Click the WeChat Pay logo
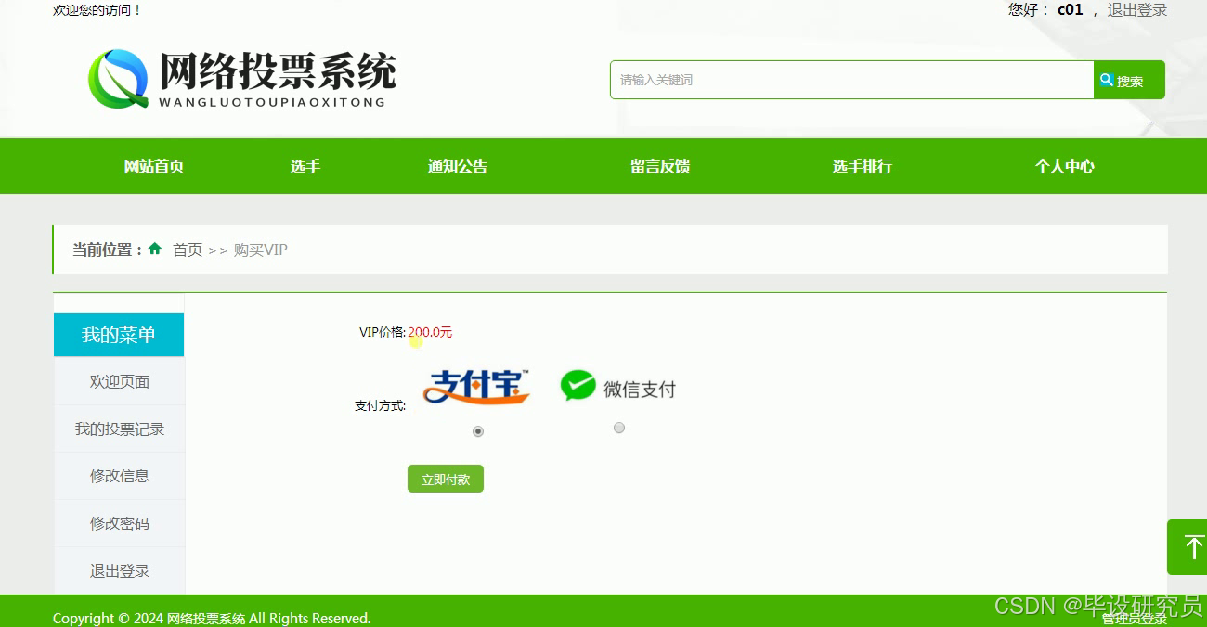The width and height of the screenshot is (1207, 627). tap(618, 387)
